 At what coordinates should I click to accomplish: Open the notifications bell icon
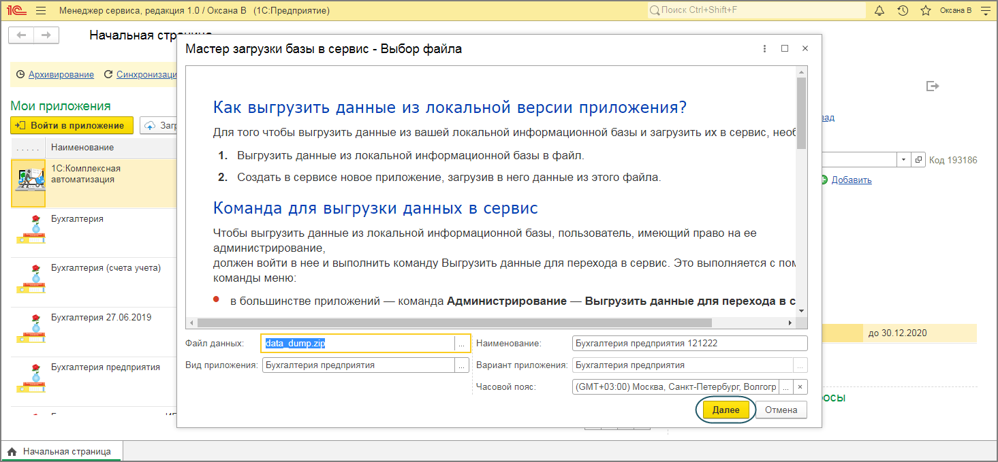[x=879, y=11]
